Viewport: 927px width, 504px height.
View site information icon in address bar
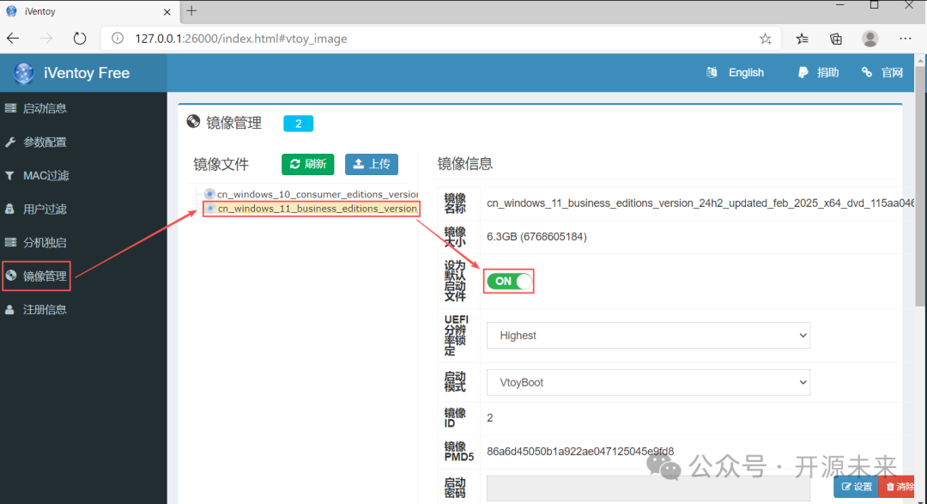pyautogui.click(x=118, y=39)
